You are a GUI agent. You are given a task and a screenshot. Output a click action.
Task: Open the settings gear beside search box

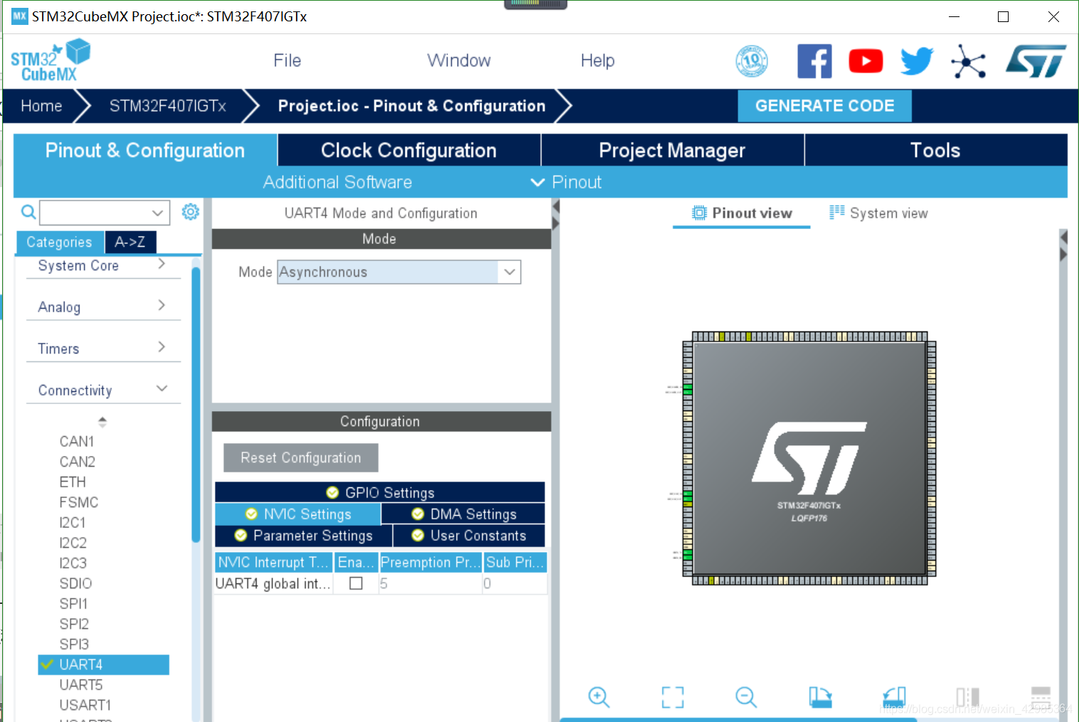191,211
